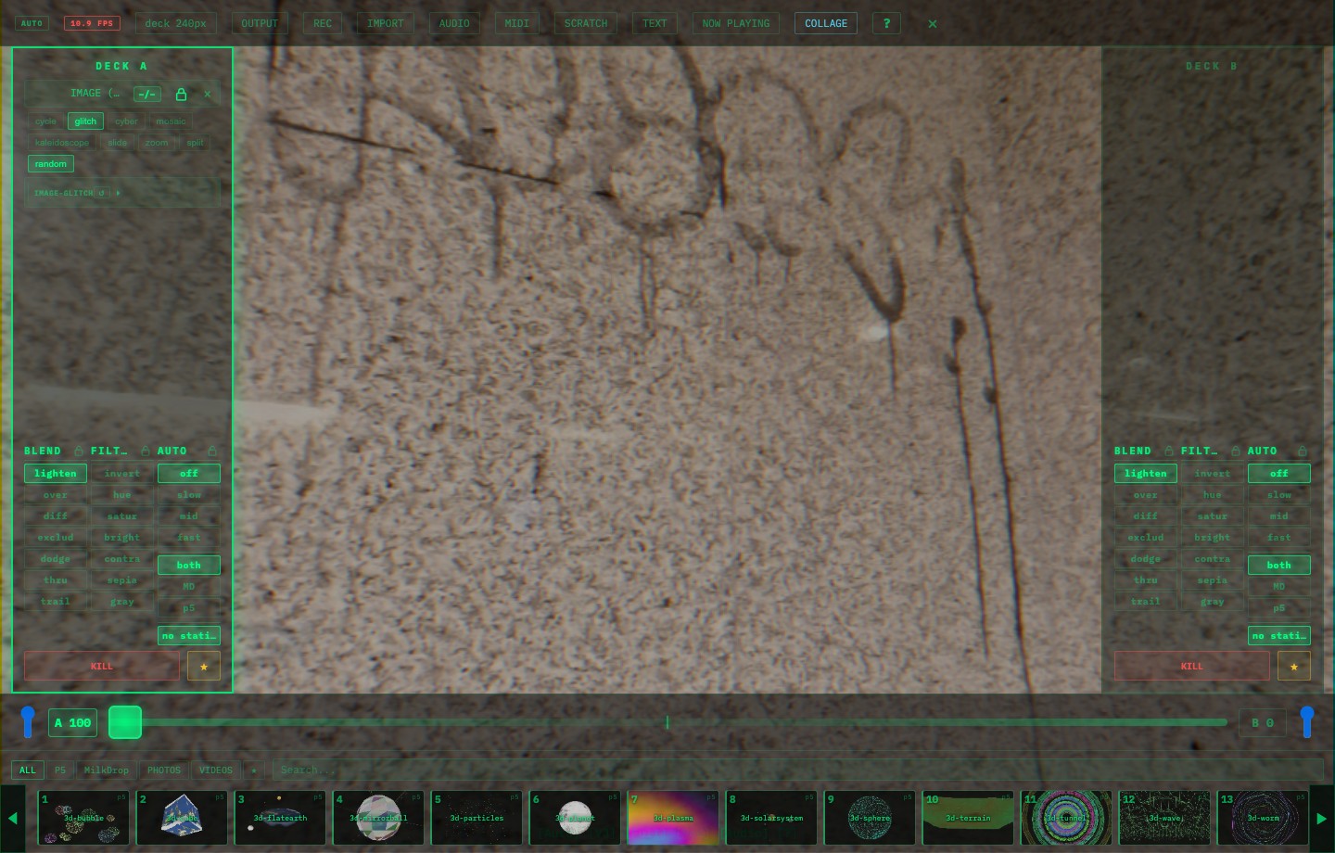Click the Deck A lock icon
The width and height of the screenshot is (1335, 853).
coord(182,94)
